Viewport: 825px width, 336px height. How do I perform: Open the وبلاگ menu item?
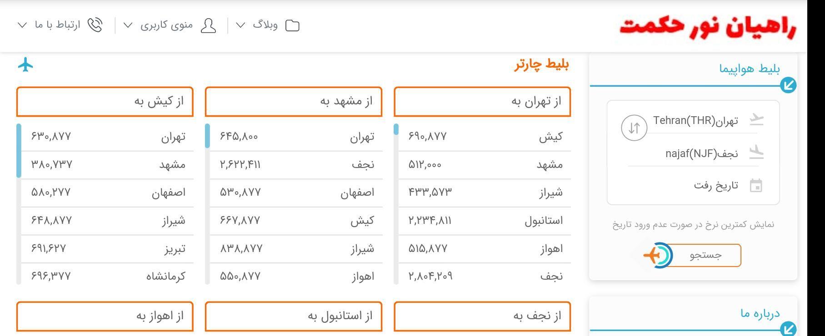(265, 25)
